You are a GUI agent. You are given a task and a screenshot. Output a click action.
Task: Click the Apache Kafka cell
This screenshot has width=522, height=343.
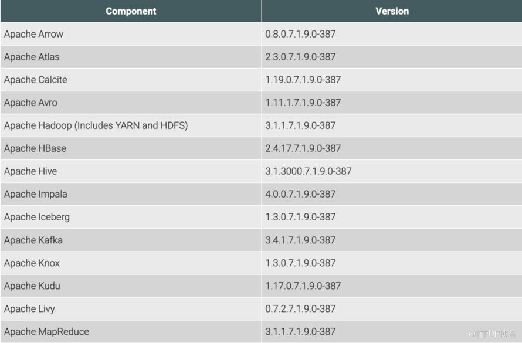tap(33, 240)
